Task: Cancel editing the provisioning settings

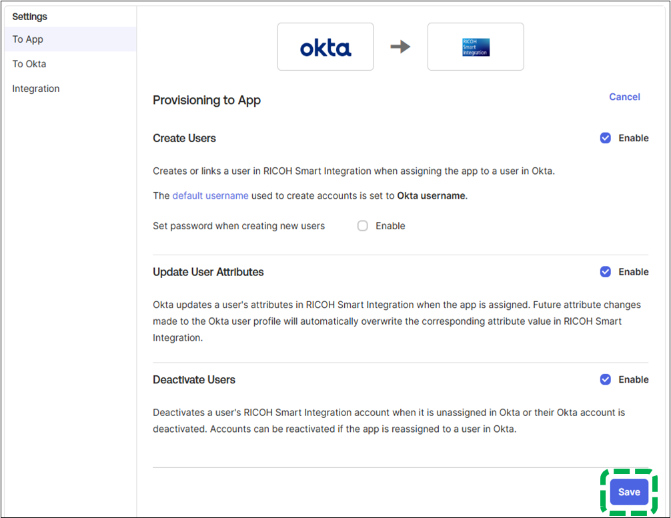Action: coord(624,97)
